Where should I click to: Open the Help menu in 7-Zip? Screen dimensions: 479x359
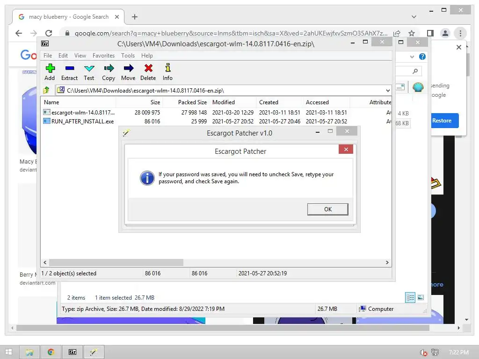[x=147, y=56]
